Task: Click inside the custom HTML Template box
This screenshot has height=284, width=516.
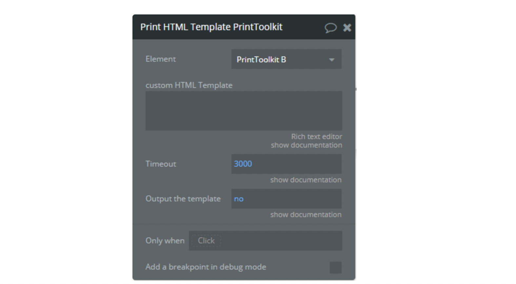Action: pyautogui.click(x=244, y=111)
